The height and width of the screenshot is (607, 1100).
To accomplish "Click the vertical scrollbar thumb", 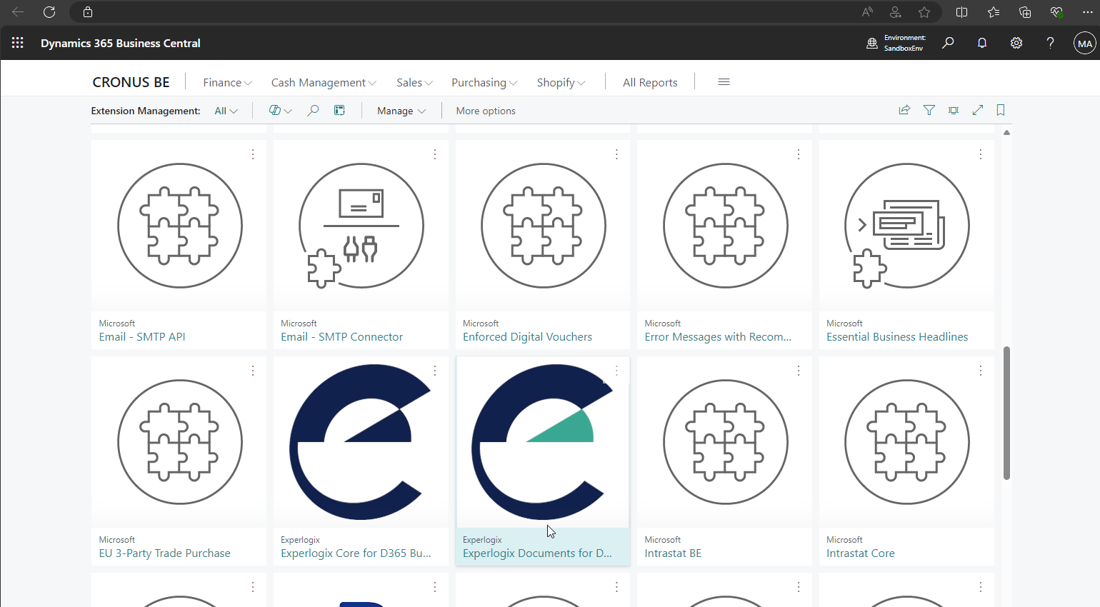I will point(1006,413).
